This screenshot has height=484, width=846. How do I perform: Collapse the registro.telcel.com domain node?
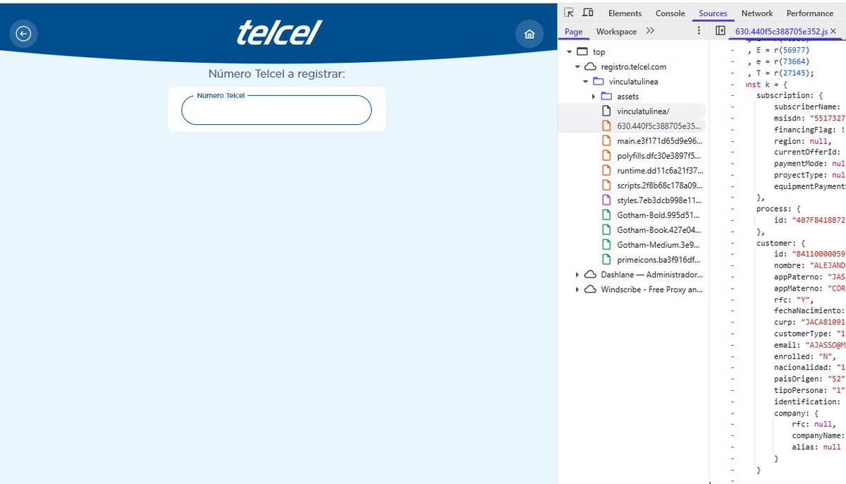(x=577, y=66)
